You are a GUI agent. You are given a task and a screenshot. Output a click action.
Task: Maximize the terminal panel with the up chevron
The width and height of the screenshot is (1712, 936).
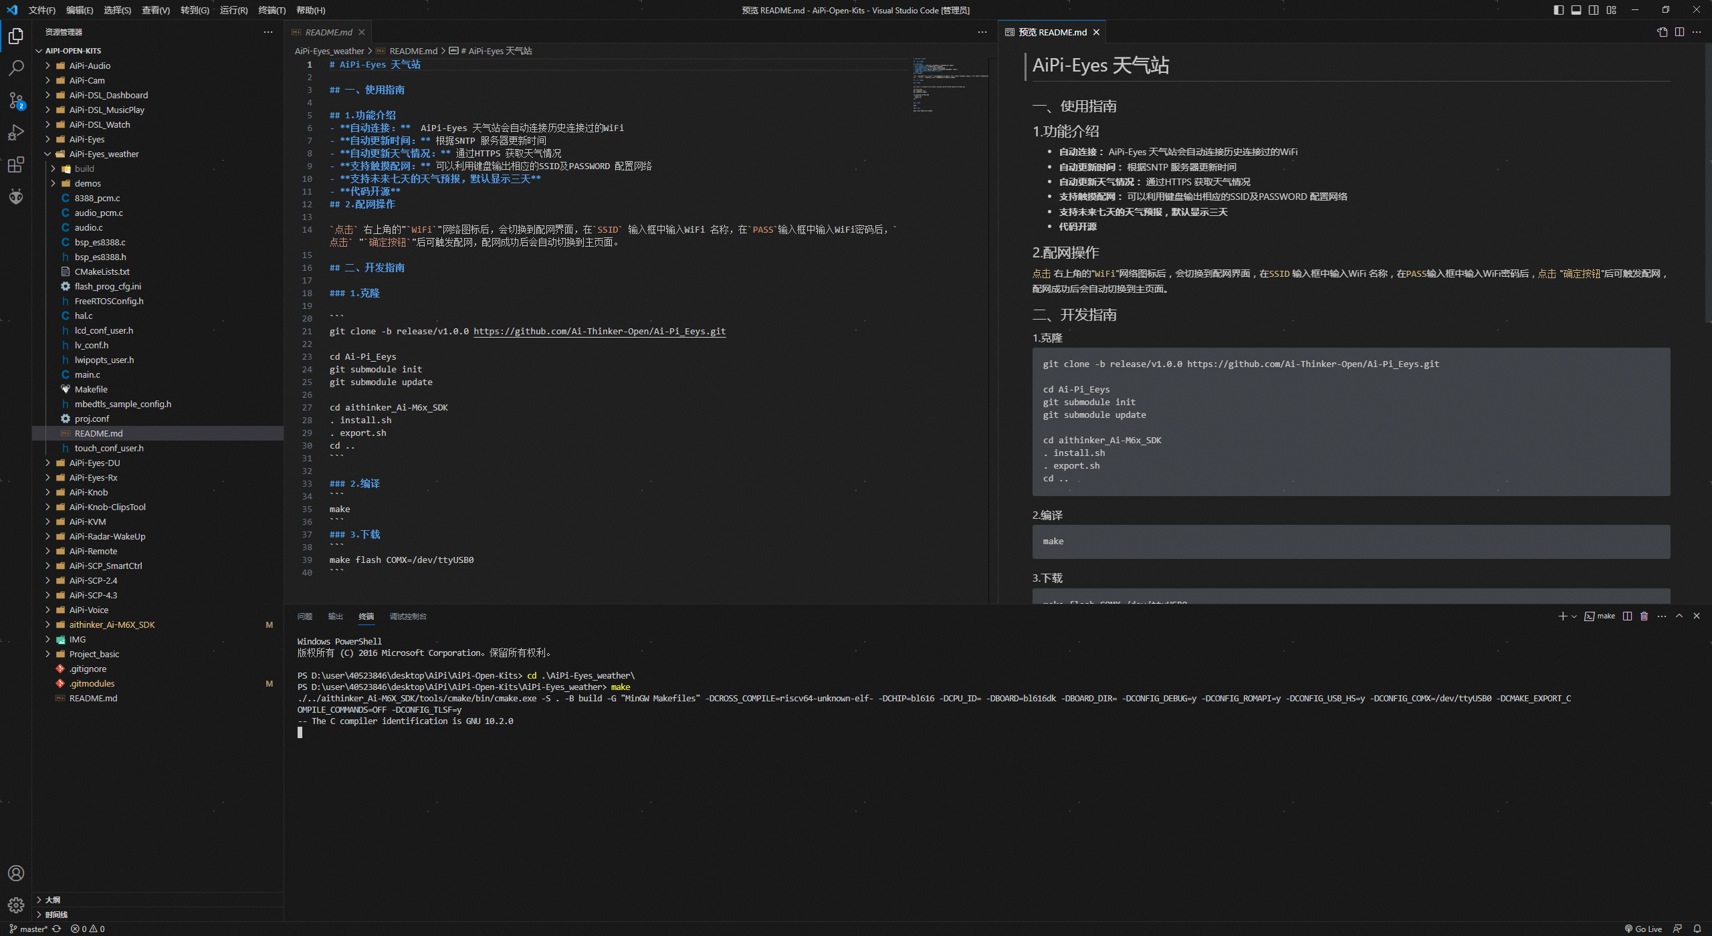pyautogui.click(x=1679, y=616)
